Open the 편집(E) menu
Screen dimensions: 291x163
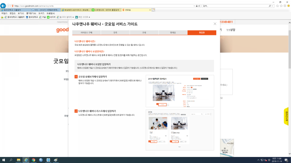13,14
